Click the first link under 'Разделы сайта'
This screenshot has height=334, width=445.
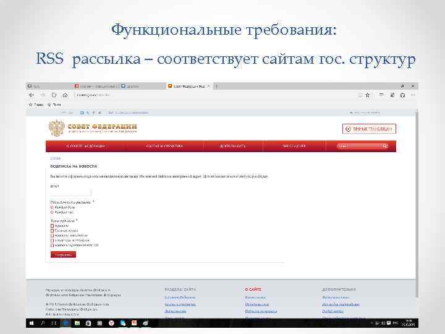click(180, 298)
